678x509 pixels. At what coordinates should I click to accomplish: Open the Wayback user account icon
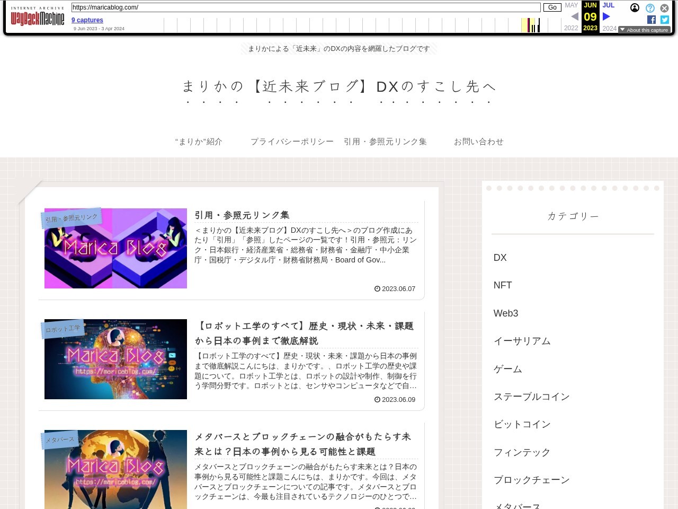point(635,8)
